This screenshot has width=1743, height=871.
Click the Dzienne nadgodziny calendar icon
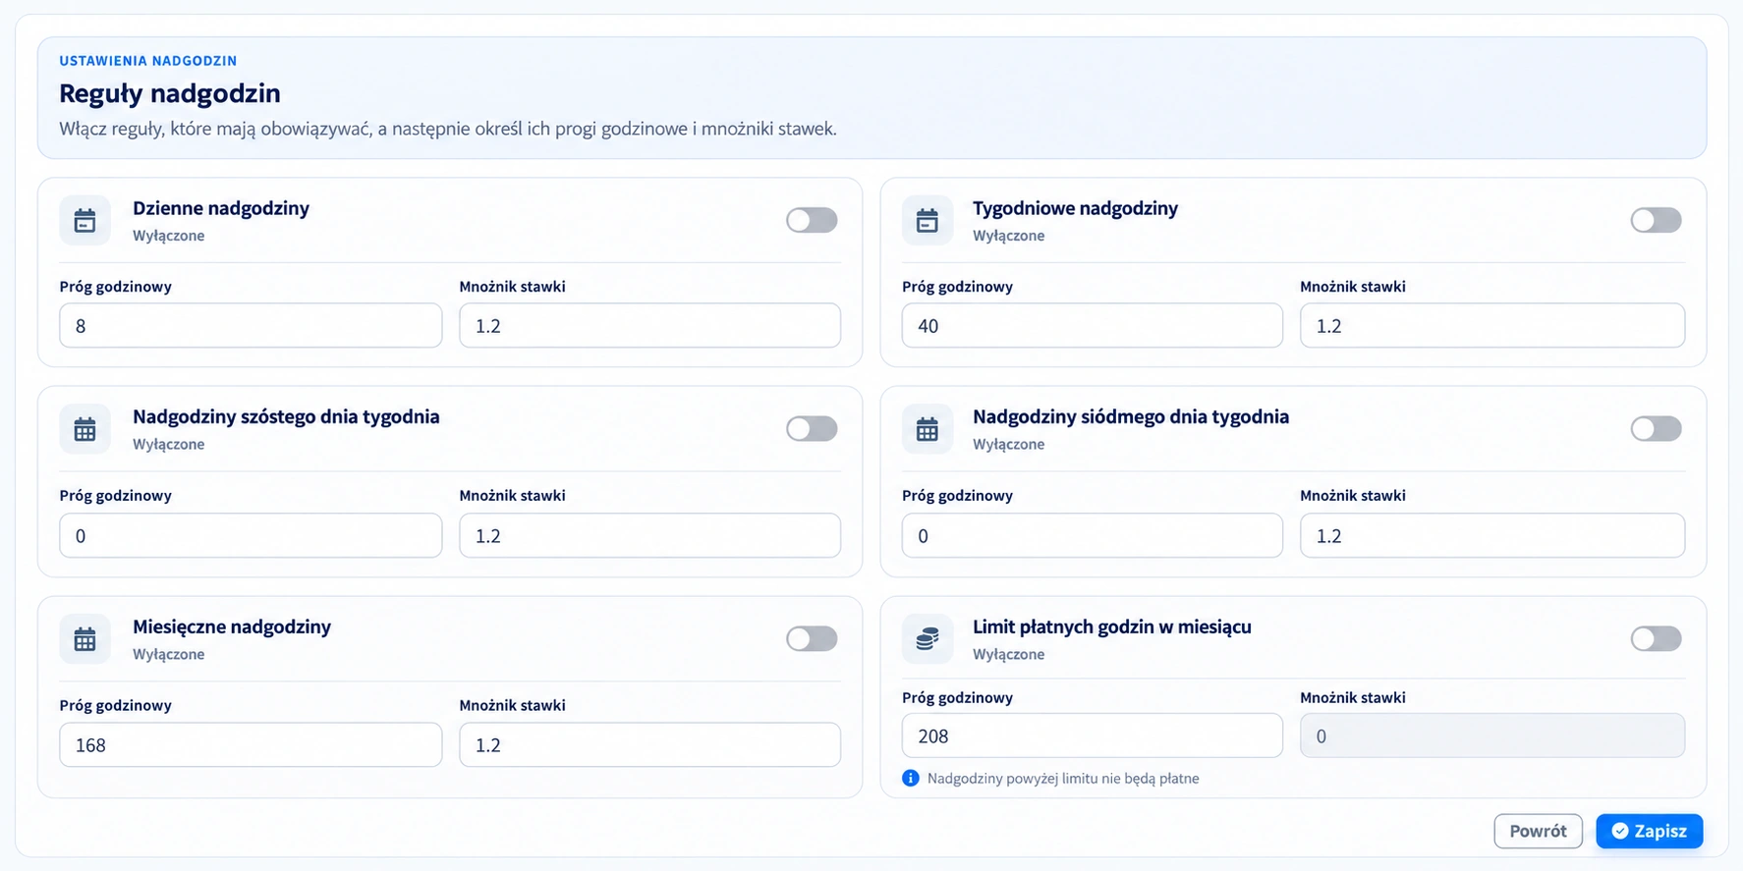click(x=85, y=221)
